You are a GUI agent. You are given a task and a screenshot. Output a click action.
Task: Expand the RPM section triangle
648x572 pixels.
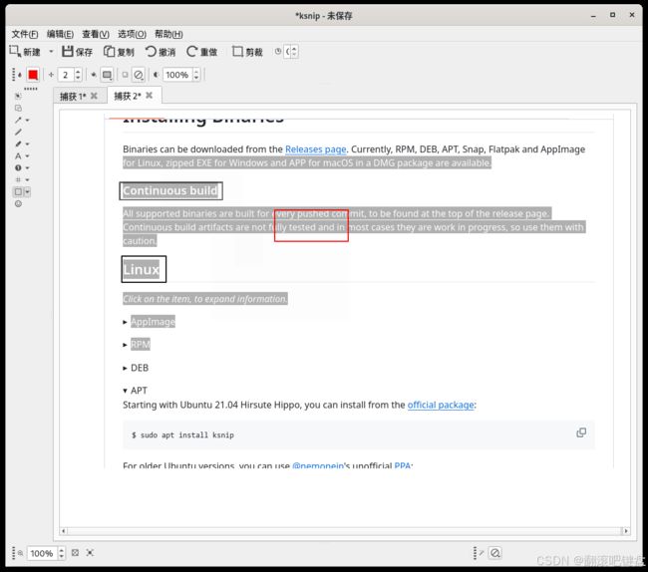click(125, 345)
